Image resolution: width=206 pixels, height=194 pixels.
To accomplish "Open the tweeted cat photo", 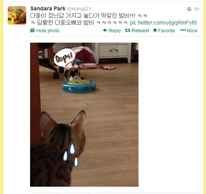I will click(x=84, y=114).
